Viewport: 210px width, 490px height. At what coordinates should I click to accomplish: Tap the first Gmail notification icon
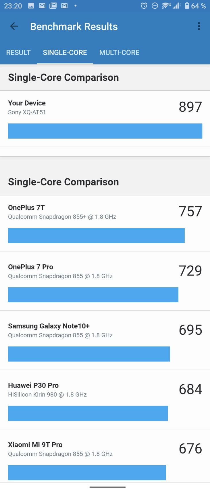[x=42, y=6]
